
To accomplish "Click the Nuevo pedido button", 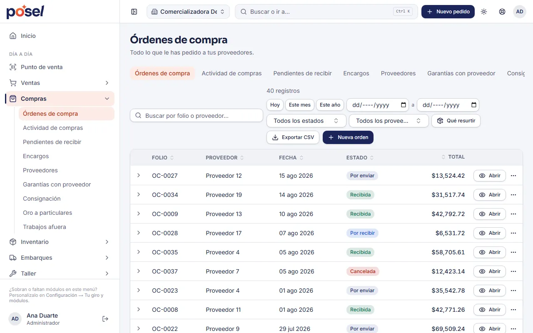I will (x=448, y=12).
